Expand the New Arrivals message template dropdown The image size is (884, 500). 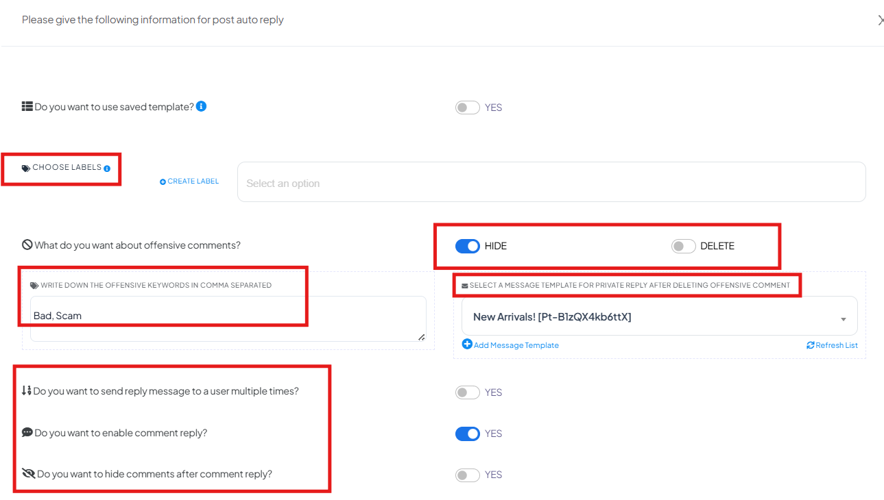click(x=659, y=316)
